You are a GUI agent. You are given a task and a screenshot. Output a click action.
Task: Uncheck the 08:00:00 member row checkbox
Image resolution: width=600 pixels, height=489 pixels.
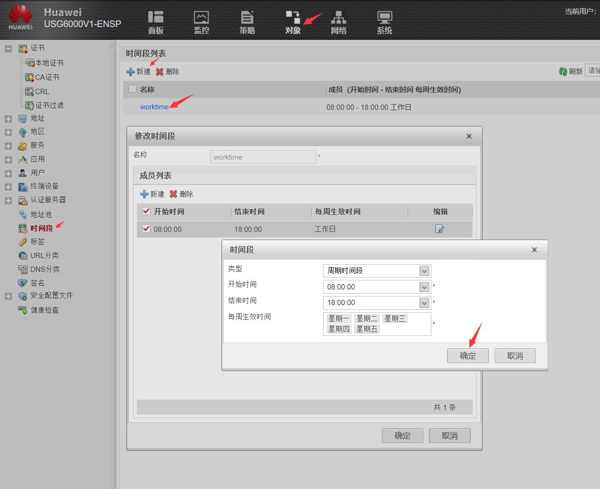pos(146,229)
